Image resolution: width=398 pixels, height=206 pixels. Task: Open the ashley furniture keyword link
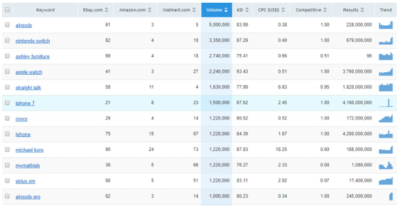tap(33, 56)
